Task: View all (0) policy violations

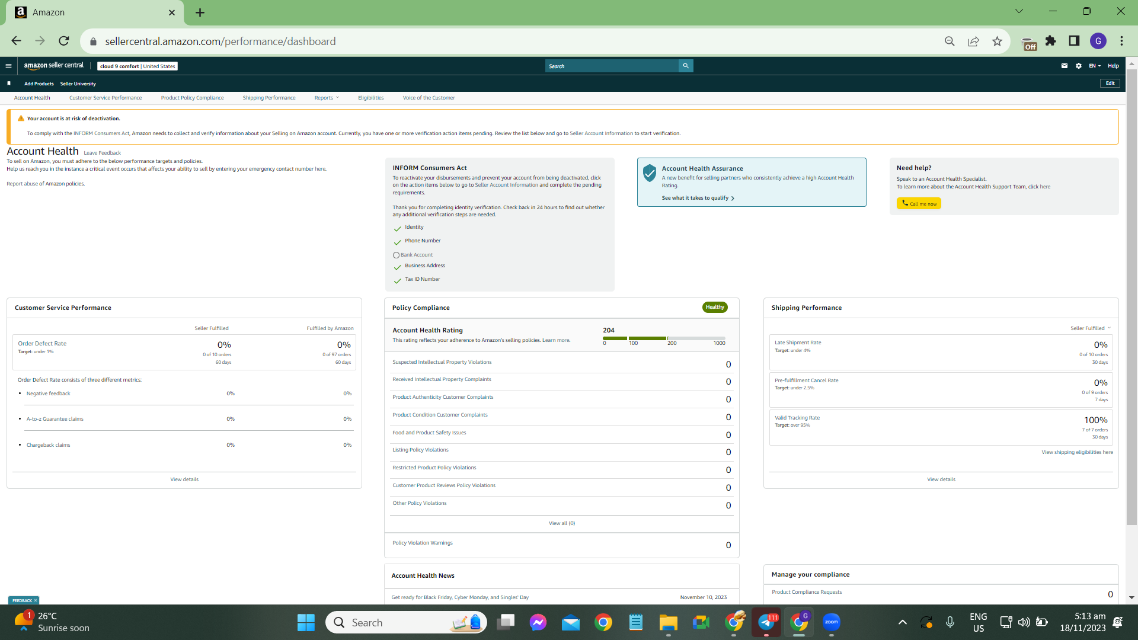Action: (x=562, y=523)
